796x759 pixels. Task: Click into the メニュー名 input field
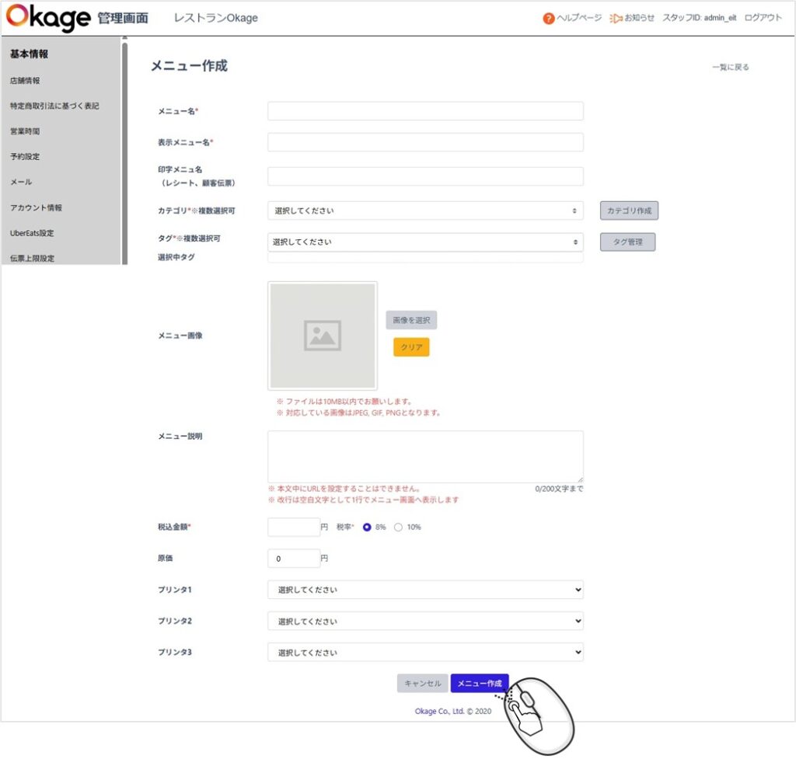pos(425,111)
